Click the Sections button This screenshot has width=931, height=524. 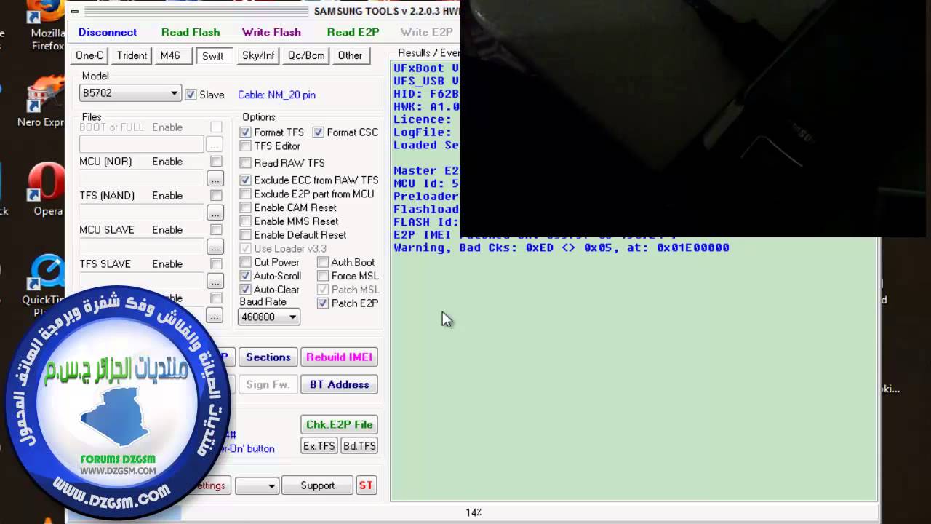[x=268, y=357]
